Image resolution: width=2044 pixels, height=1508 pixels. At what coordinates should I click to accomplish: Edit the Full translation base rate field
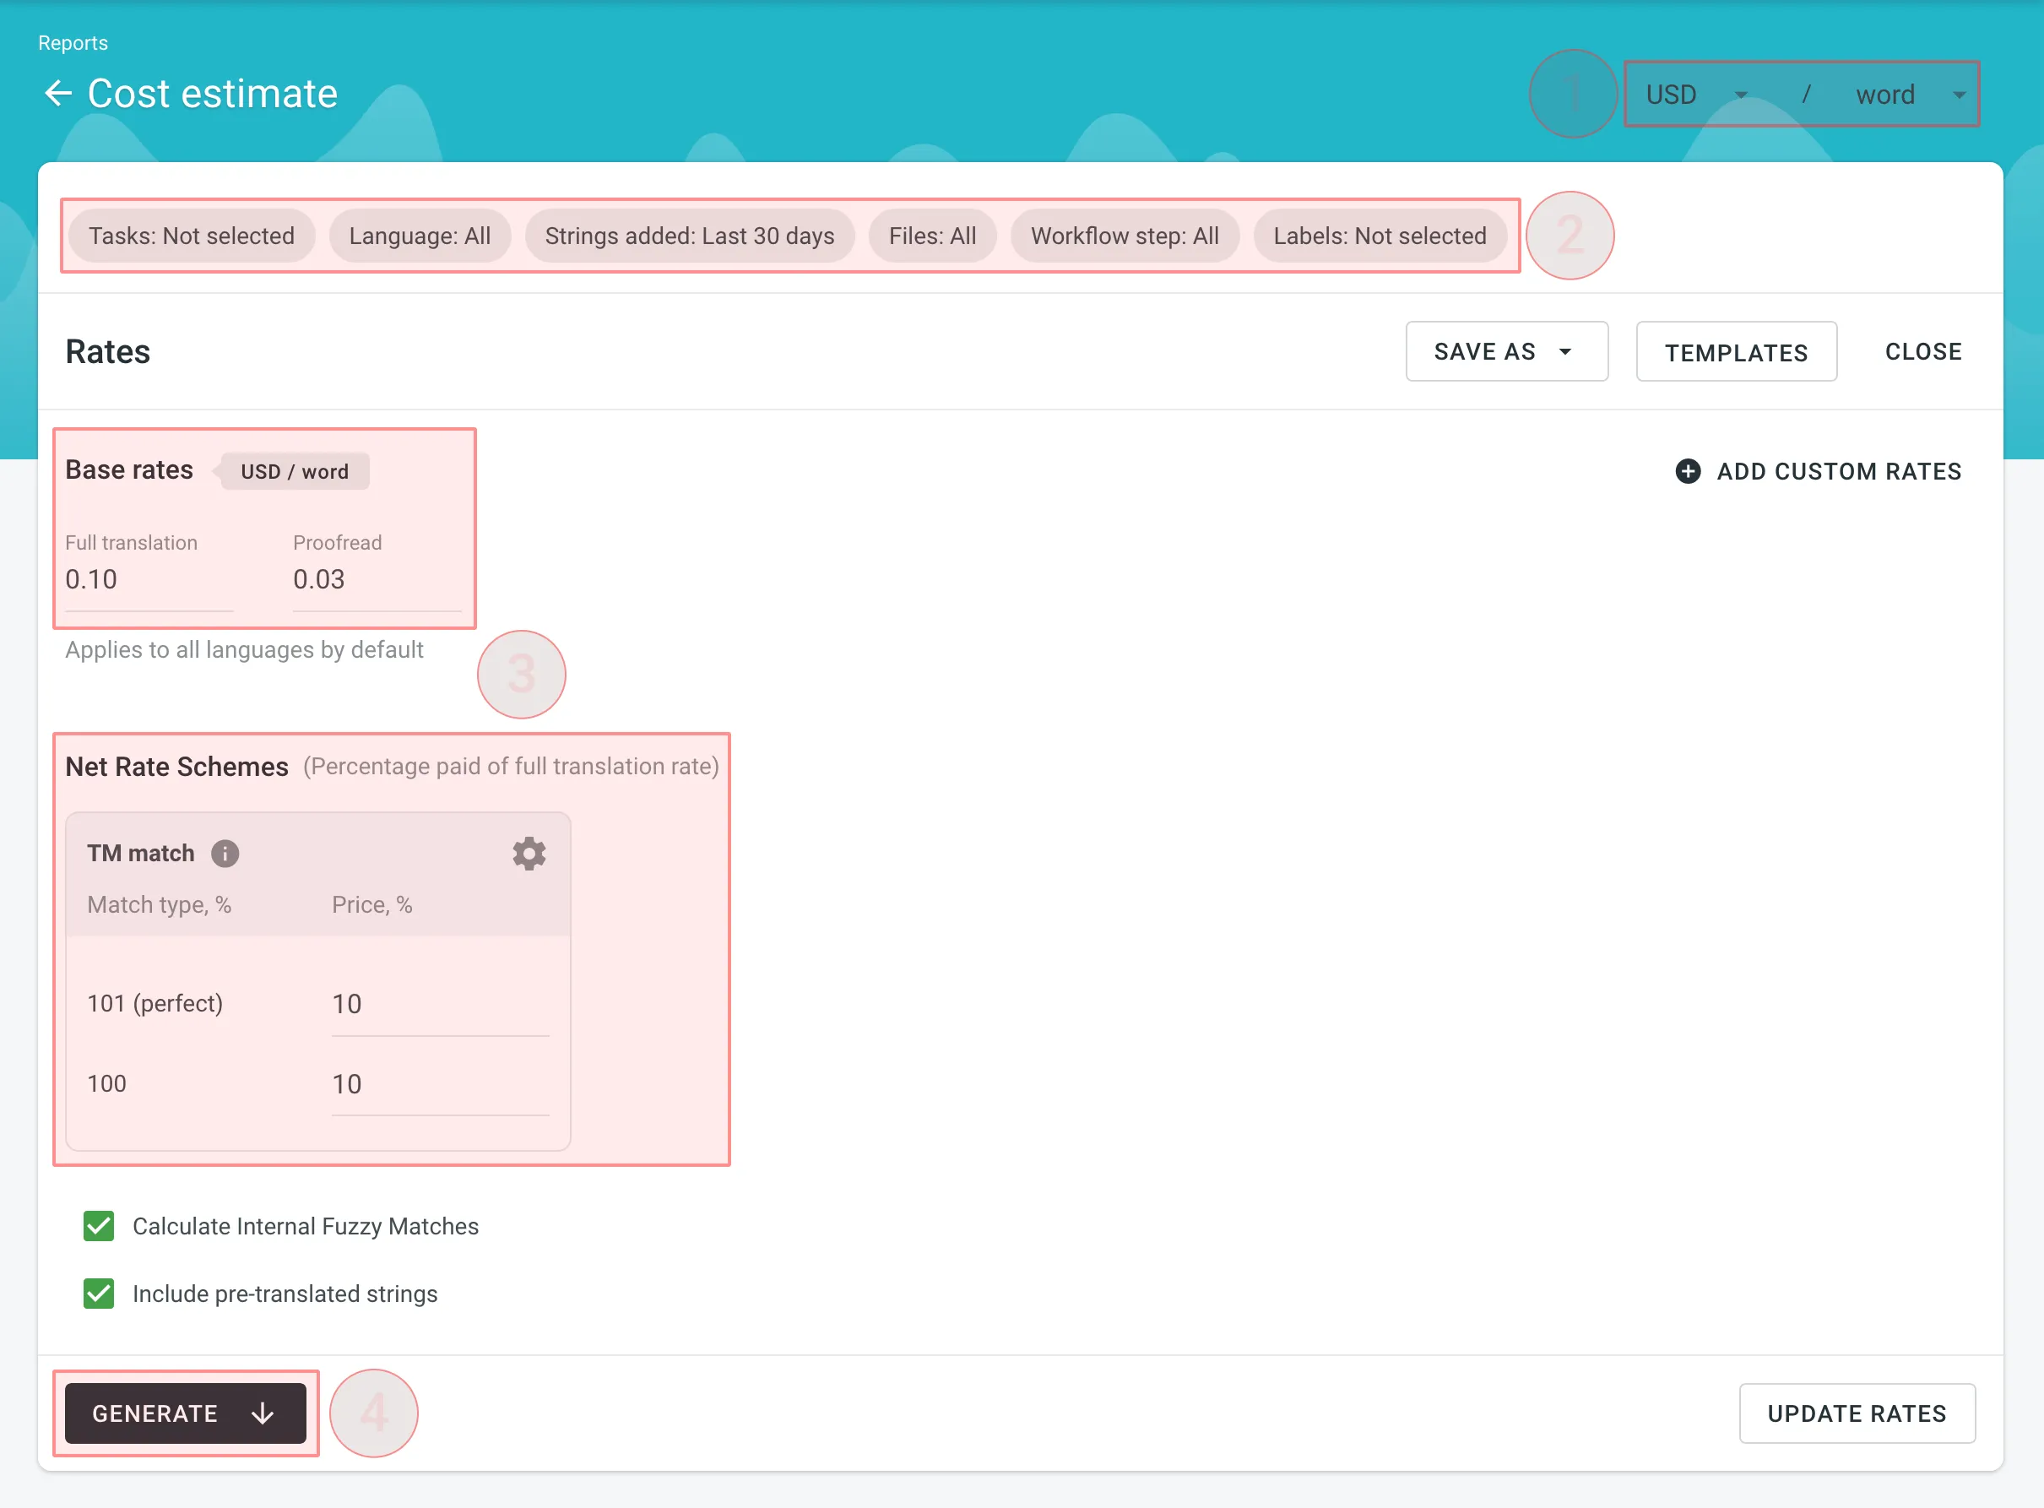tap(146, 580)
